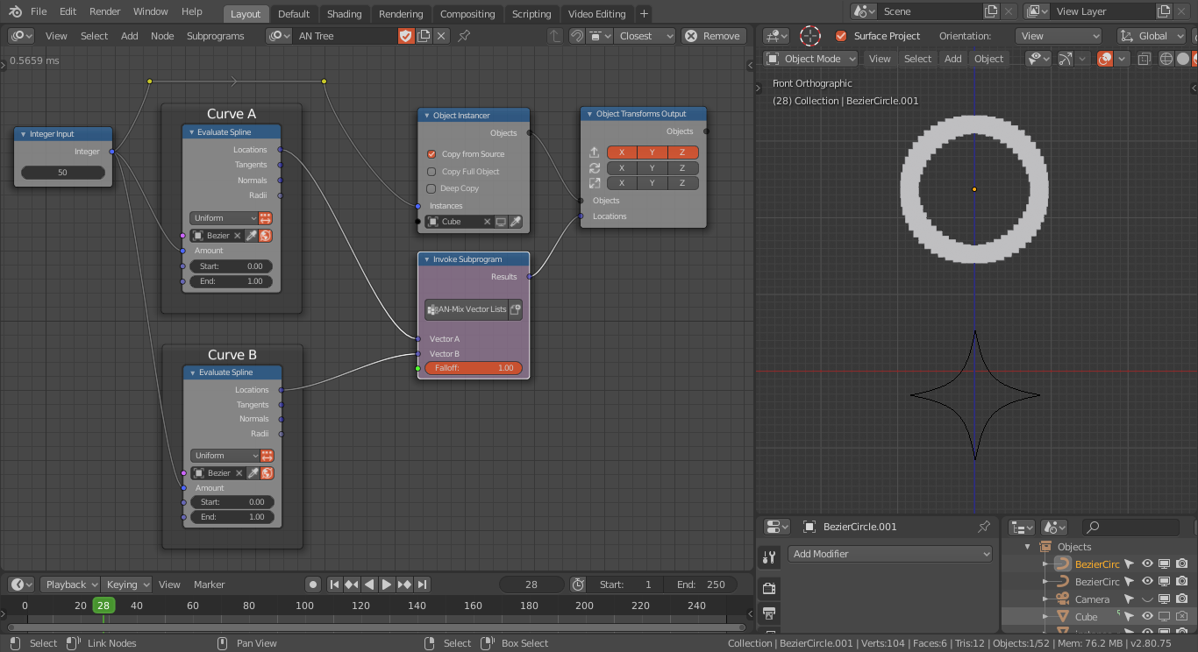Click the current frame field 28
Viewport: 1198px width, 652px height.
point(531,585)
